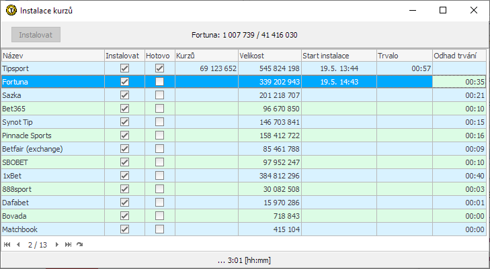
Task: Toggle Instalovat checkbox for Bovada
Action: coord(125,215)
